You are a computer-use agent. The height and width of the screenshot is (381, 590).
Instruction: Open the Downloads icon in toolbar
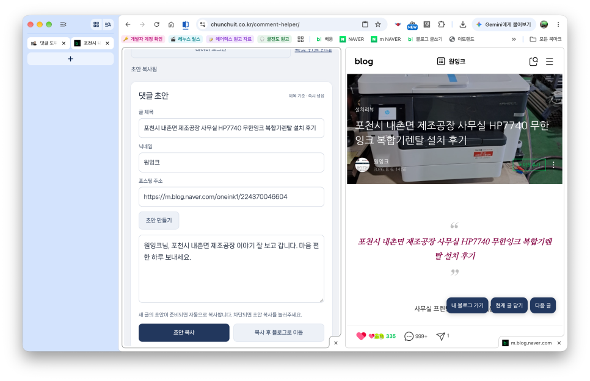pos(463,24)
